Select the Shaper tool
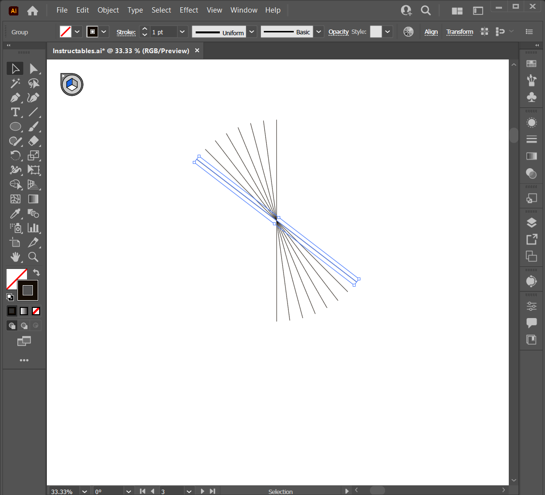Viewport: 545px width, 495px height. click(x=15, y=141)
